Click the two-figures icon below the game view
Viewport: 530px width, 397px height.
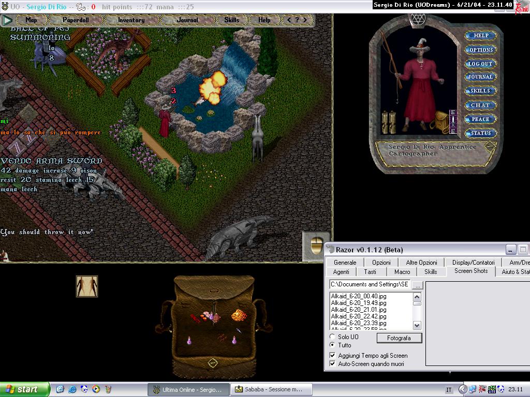tap(87, 286)
